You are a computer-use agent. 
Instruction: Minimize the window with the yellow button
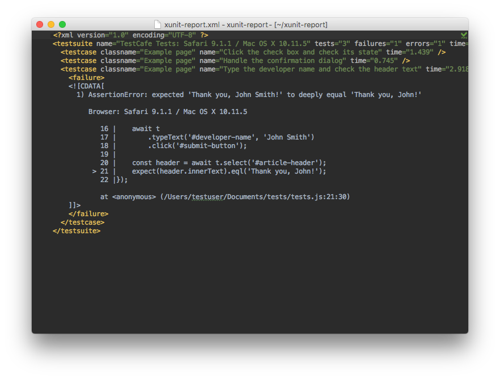point(51,24)
